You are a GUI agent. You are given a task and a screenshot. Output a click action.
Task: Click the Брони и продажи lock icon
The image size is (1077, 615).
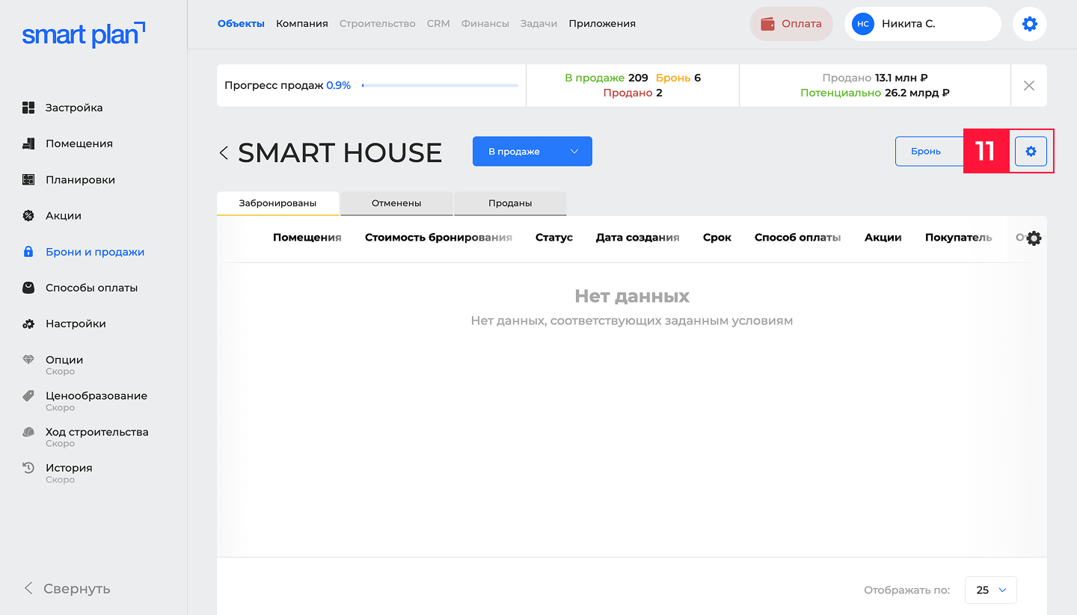(28, 252)
